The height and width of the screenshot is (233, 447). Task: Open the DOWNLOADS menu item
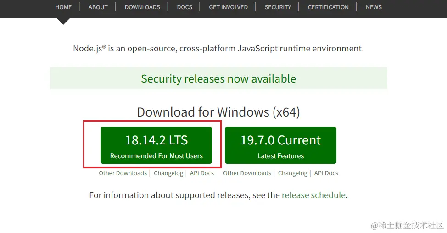[142, 7]
